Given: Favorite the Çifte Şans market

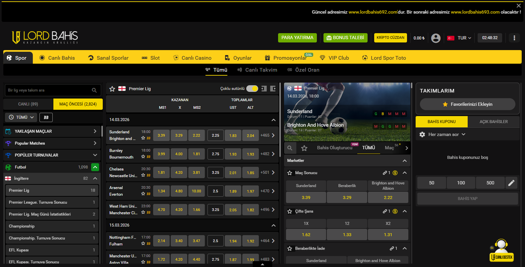Looking at the screenshot, I should 290,211.
